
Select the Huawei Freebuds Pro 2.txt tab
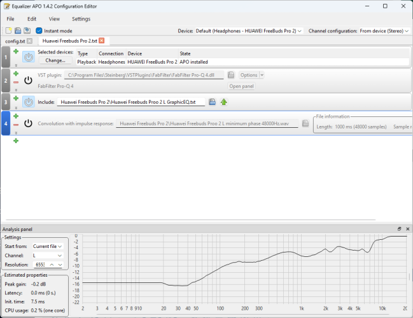(x=70, y=41)
